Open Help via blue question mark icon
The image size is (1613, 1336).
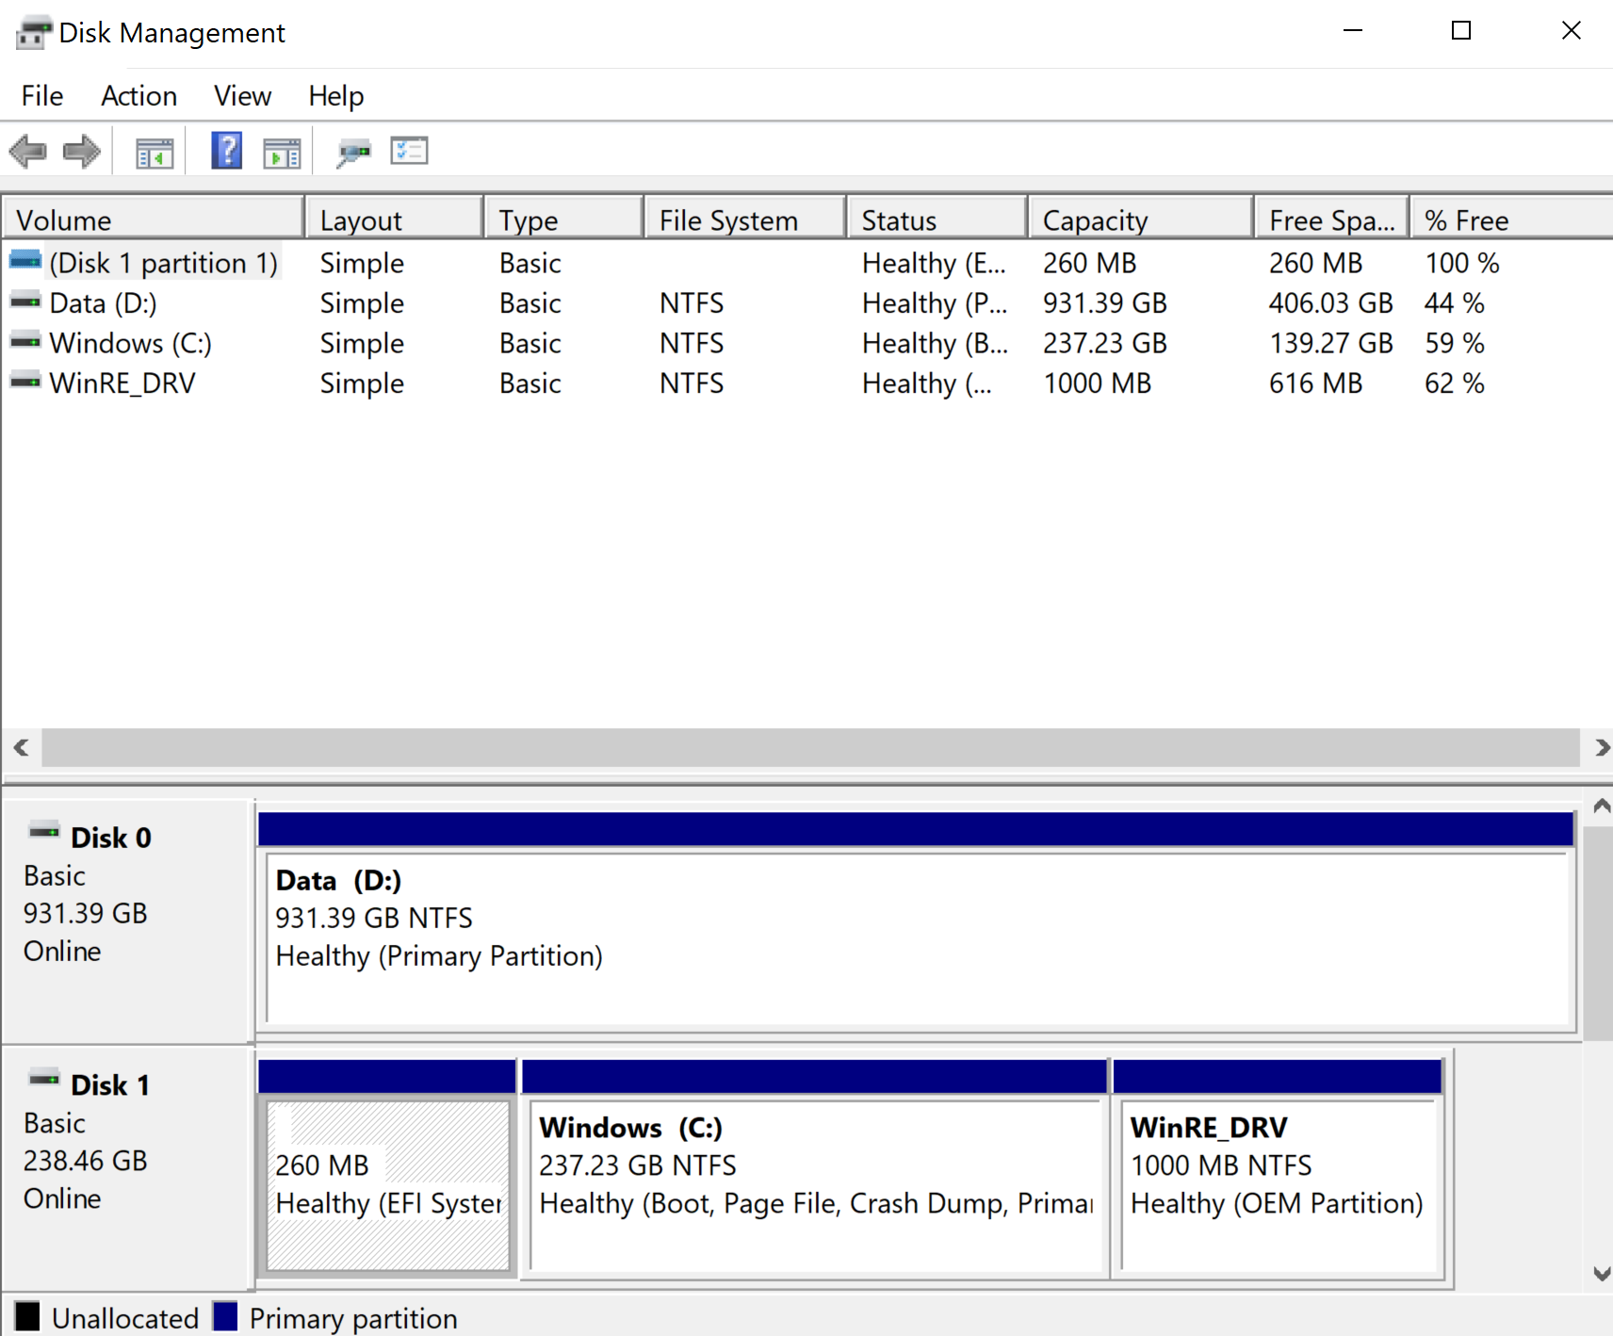coord(227,151)
